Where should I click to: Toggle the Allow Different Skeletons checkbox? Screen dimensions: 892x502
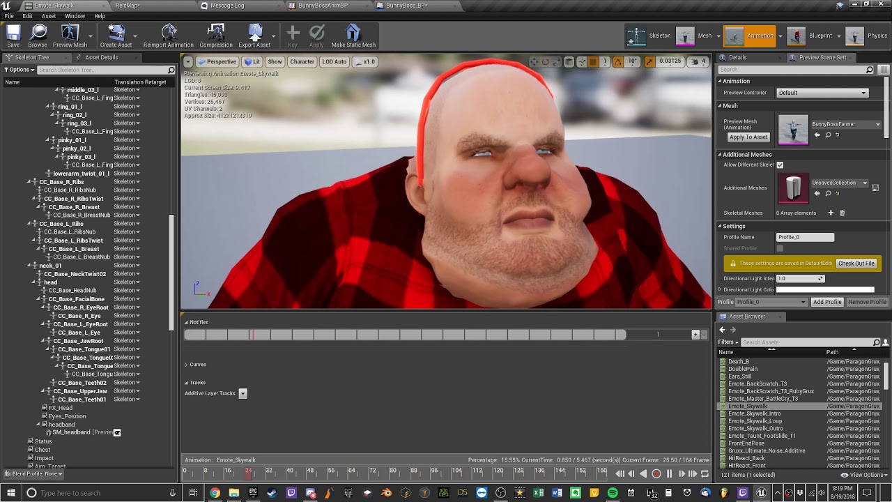pos(780,165)
